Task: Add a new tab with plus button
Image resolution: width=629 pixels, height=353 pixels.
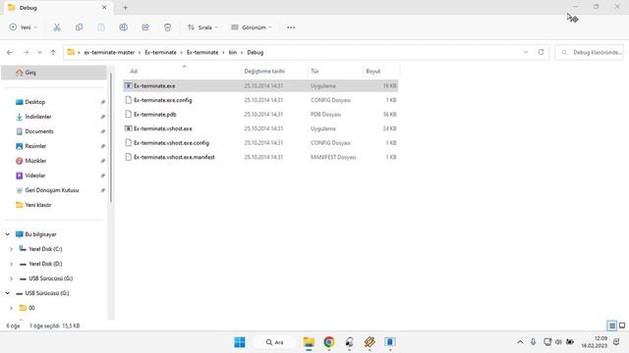Action: coord(125,8)
